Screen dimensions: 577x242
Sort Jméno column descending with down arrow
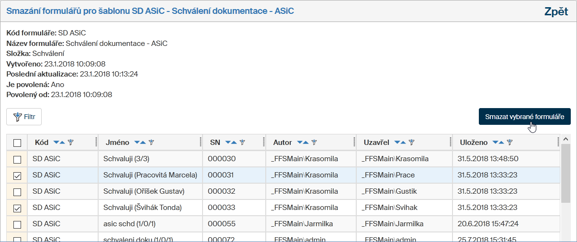point(137,143)
